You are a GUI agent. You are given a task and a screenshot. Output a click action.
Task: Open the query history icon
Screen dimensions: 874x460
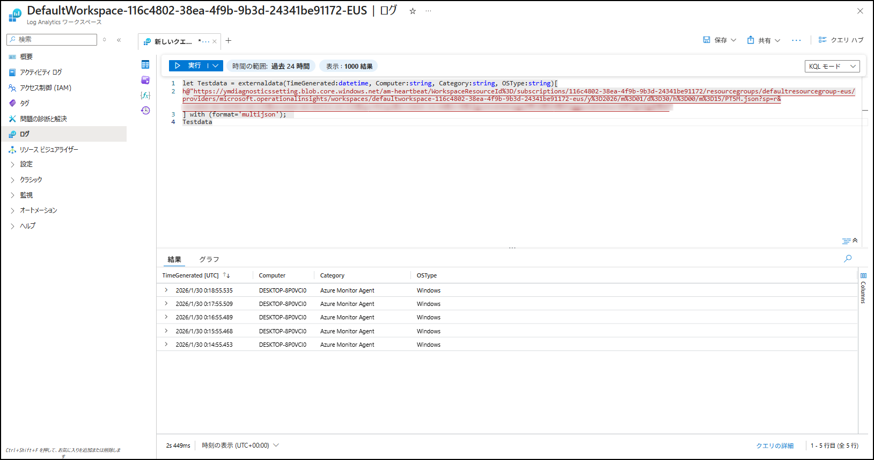(145, 111)
